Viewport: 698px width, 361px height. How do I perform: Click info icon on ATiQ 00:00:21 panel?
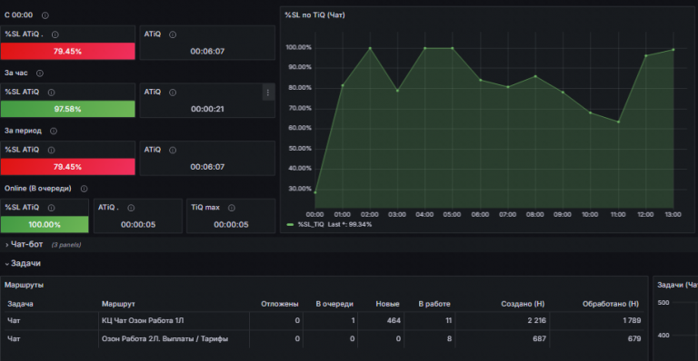[173, 93]
